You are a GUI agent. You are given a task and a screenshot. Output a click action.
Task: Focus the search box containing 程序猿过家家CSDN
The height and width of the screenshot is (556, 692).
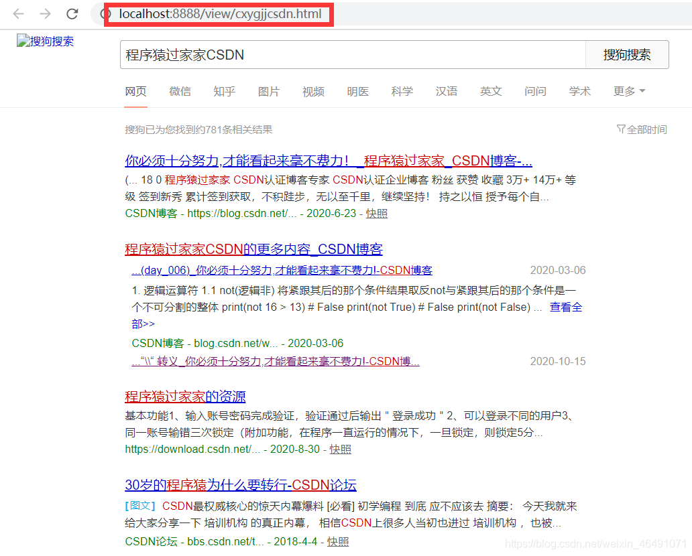(x=353, y=55)
